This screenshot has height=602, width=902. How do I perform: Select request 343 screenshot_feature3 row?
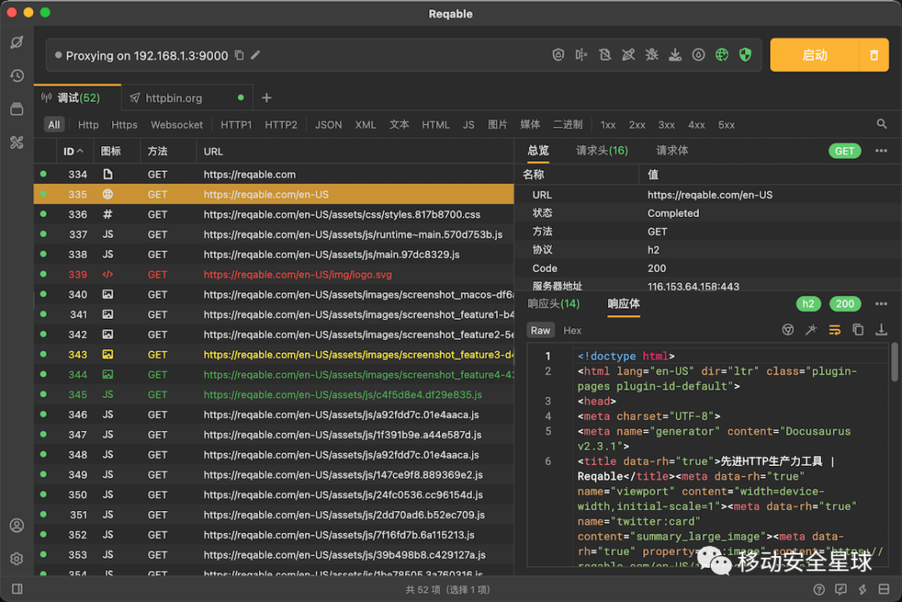(274, 355)
